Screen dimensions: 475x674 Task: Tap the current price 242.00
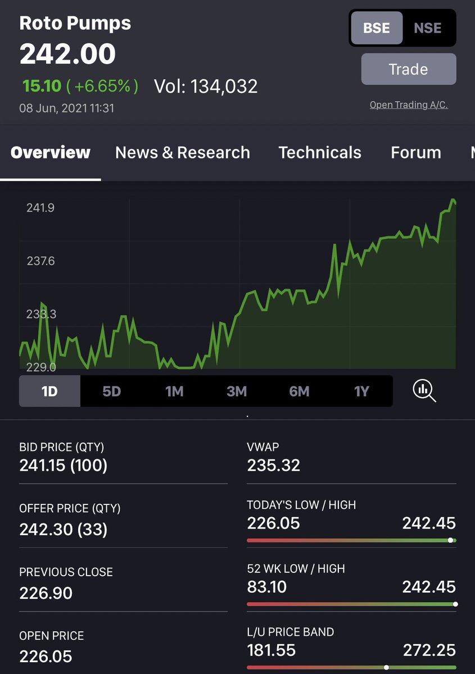point(67,54)
